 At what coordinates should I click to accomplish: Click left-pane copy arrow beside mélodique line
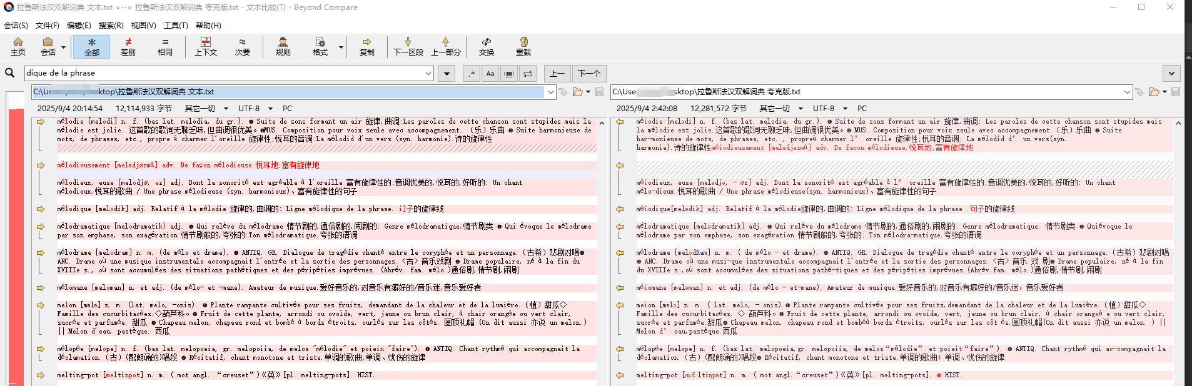tap(41, 209)
